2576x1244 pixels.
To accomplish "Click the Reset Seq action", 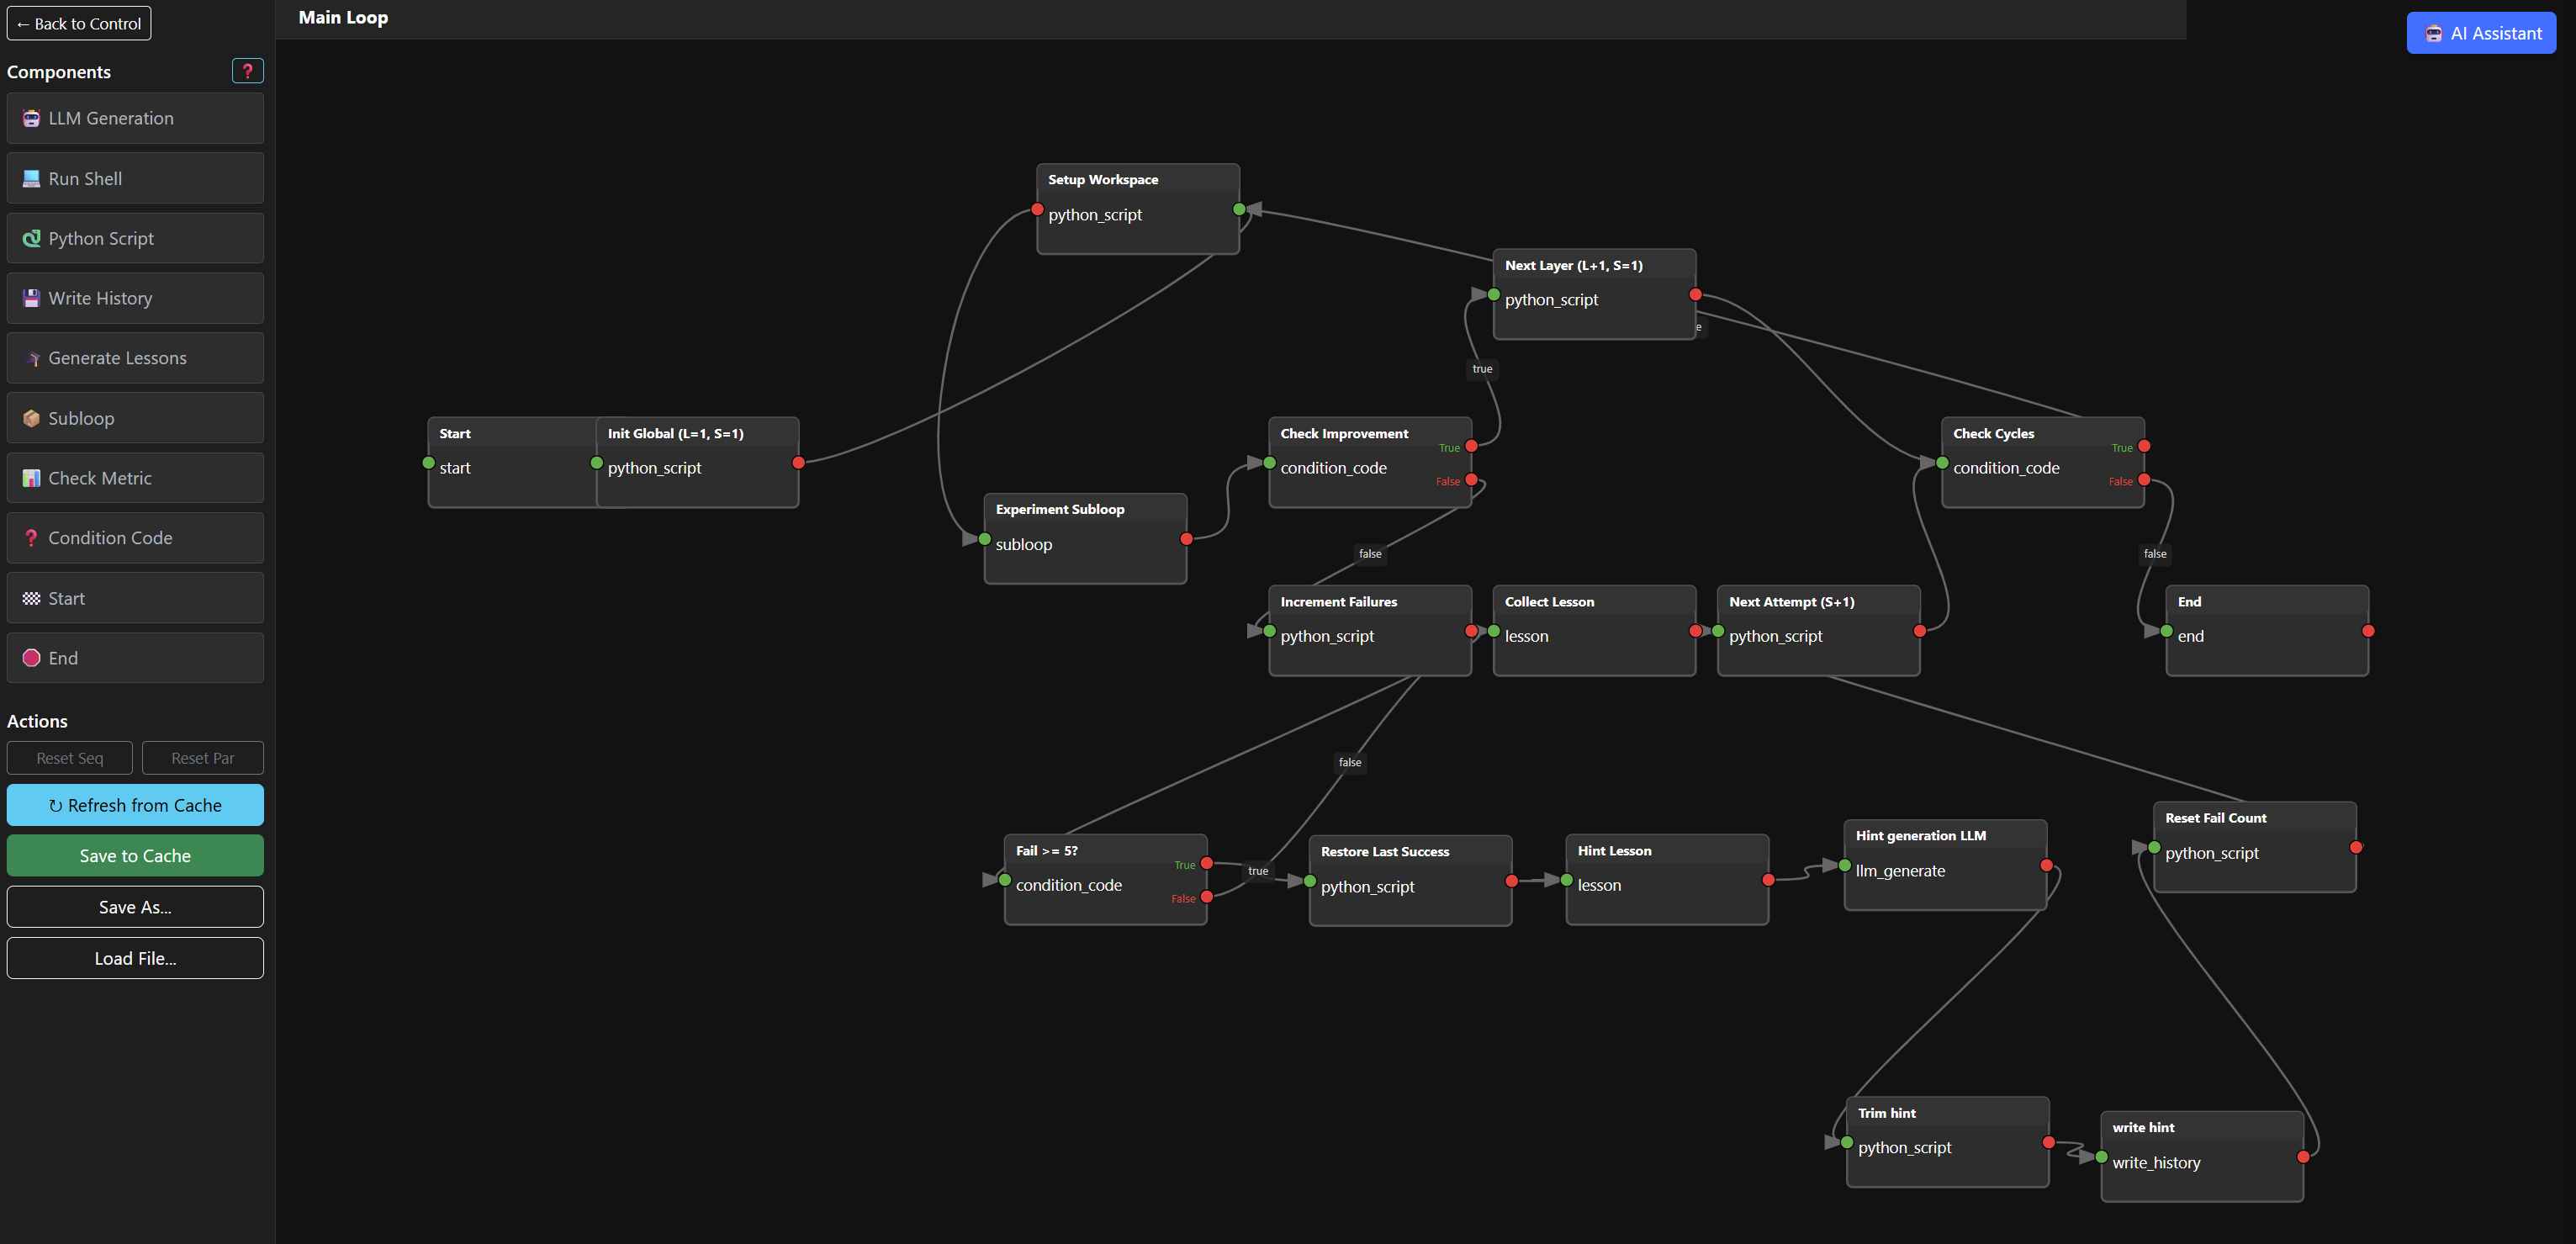I will pyautogui.click(x=69, y=757).
